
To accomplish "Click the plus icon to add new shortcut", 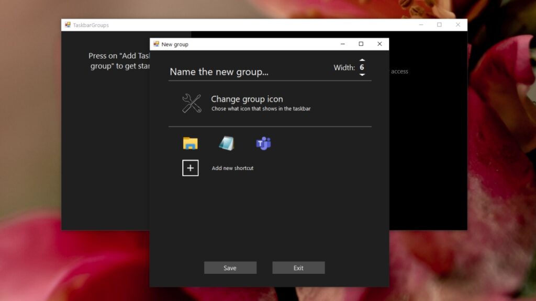I will pos(191,168).
